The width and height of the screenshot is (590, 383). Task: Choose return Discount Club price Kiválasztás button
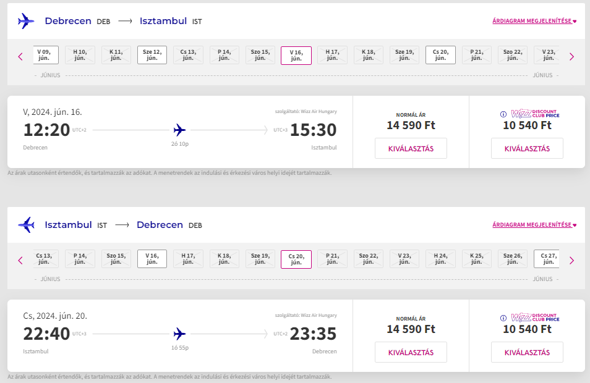527,352
